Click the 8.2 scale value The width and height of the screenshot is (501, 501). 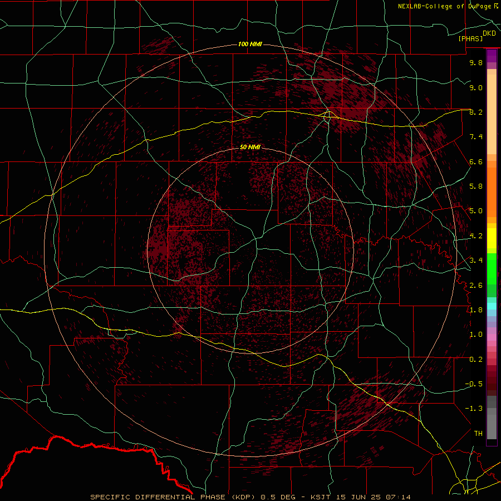coord(476,112)
